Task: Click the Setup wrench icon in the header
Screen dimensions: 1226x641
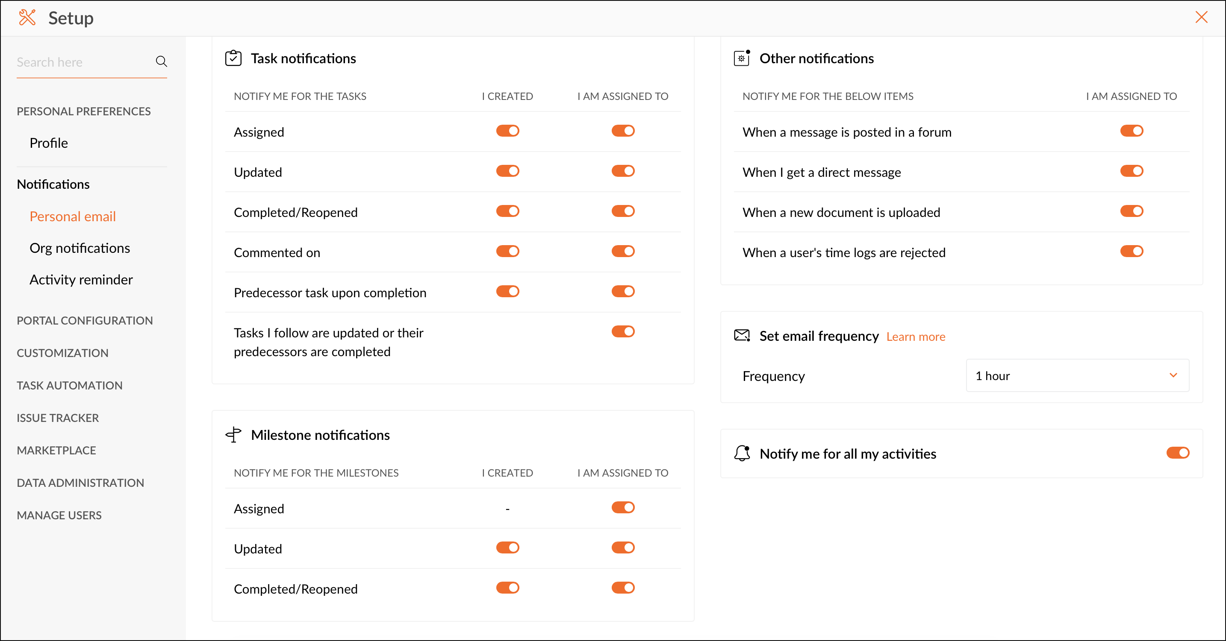Action: [x=27, y=18]
